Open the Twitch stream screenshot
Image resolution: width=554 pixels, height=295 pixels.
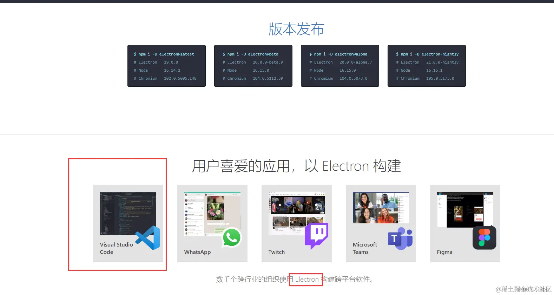[x=297, y=213]
